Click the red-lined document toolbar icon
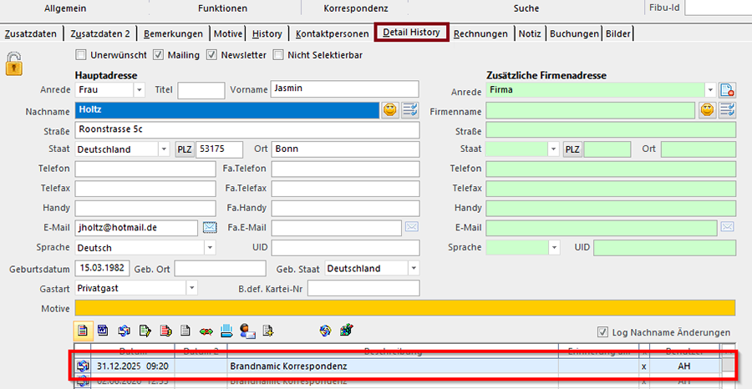The width and height of the screenshot is (752, 389). point(165,330)
